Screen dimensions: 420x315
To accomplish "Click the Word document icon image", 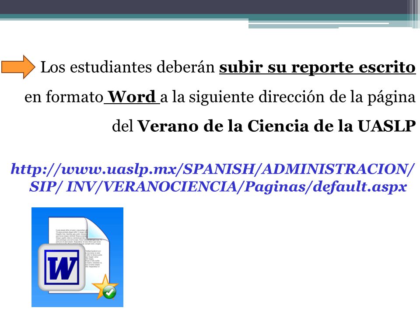I will click(x=77, y=257).
